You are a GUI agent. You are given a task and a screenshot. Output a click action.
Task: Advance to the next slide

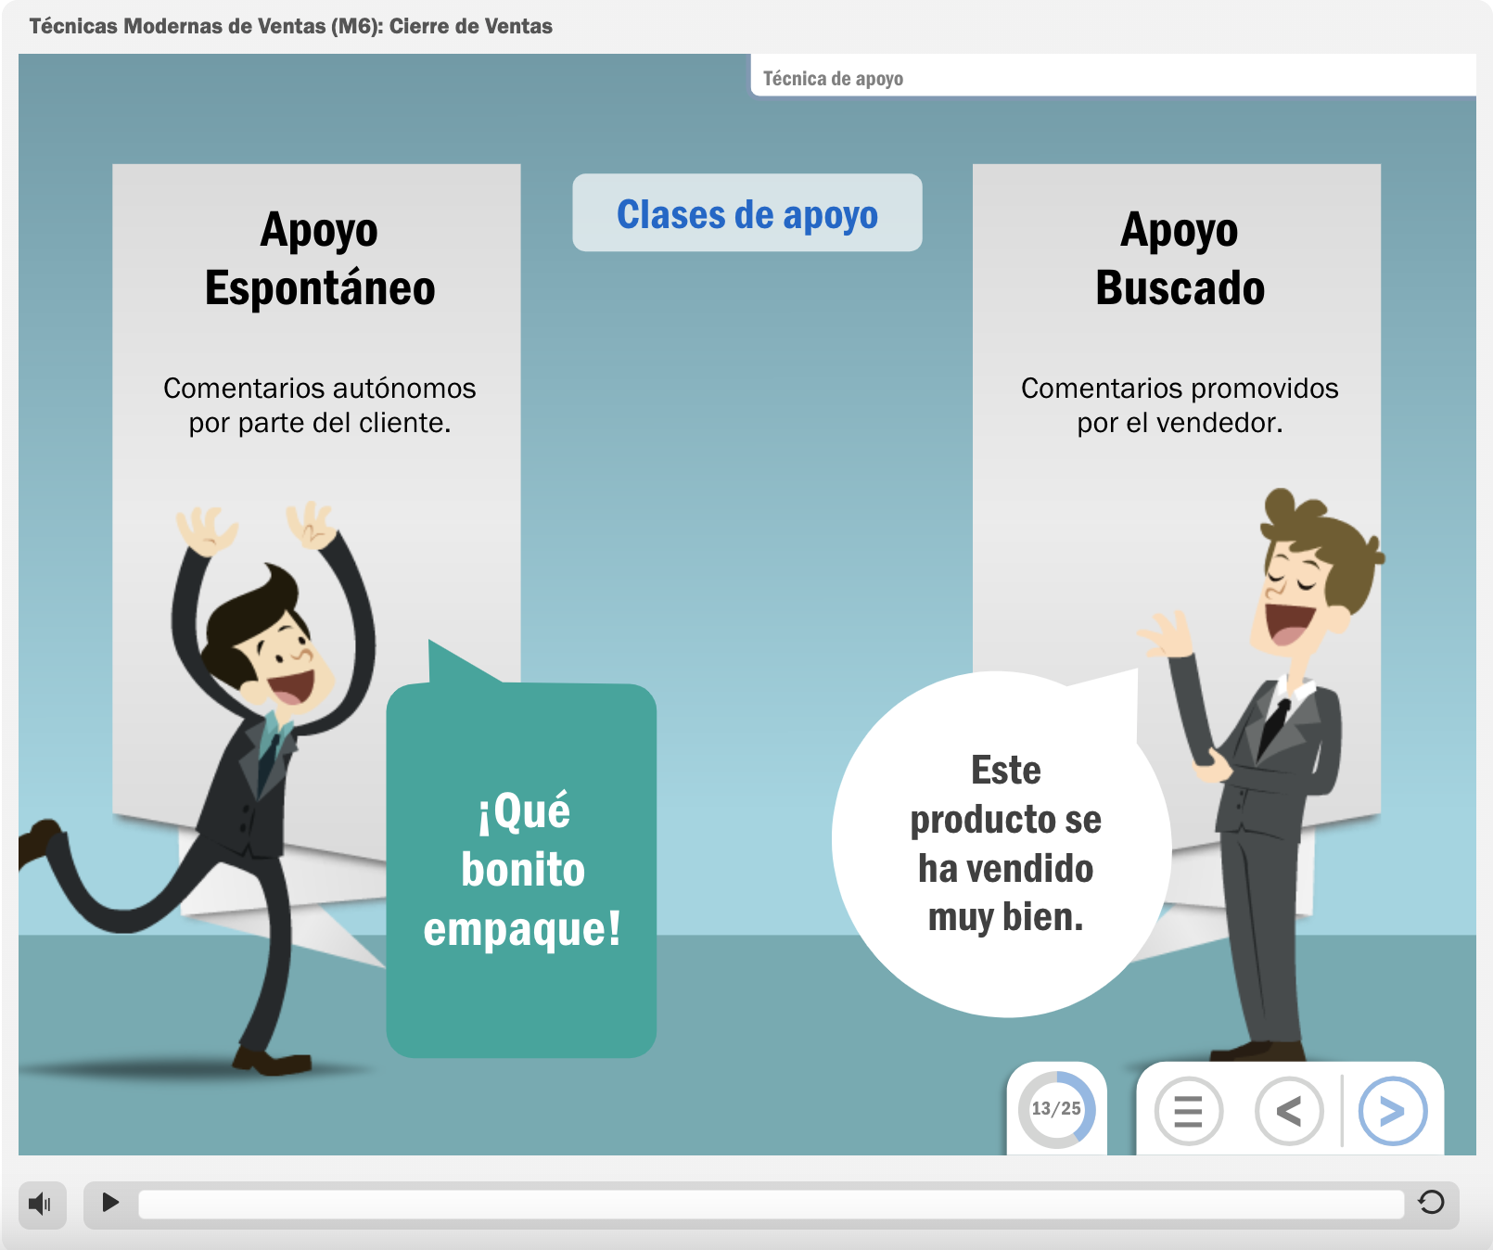point(1392,1111)
